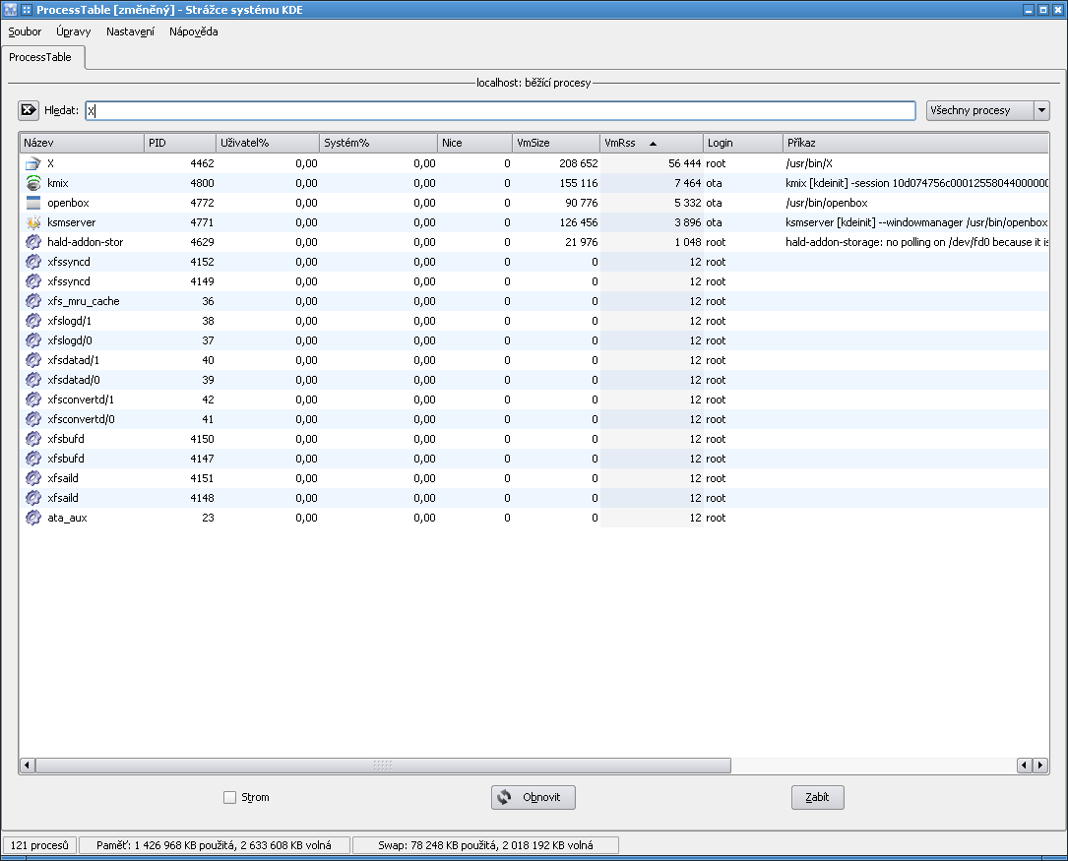The height and width of the screenshot is (861, 1068).
Task: Click gear icon of xfssyncd PID 4152
Action: pyautogui.click(x=32, y=262)
